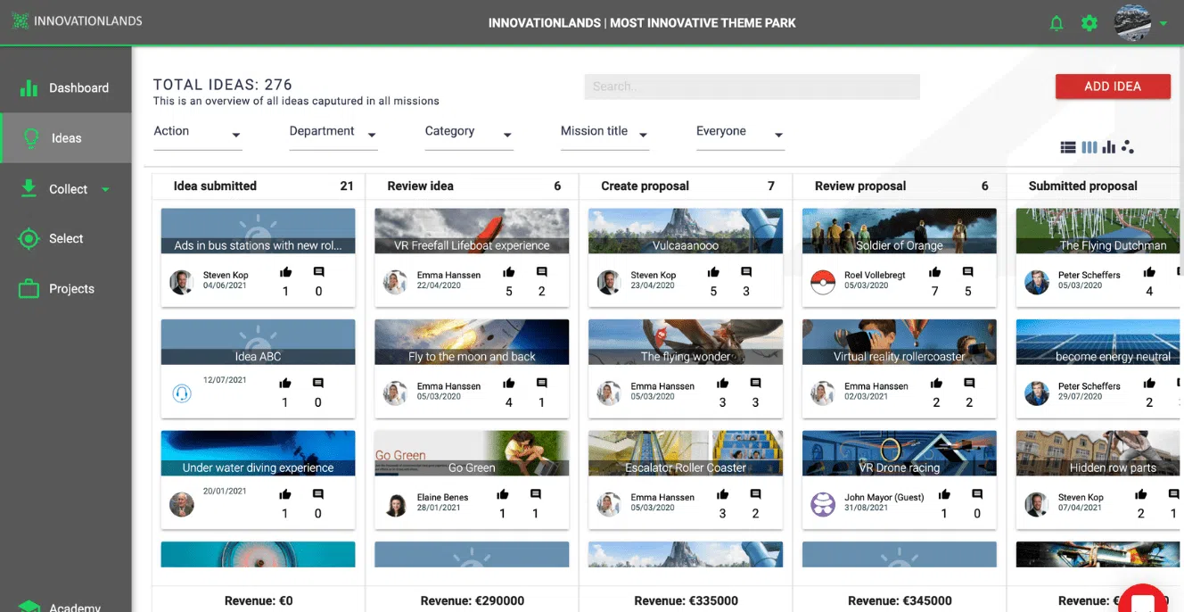Click the 'TOTAL IDEAS: 276' heading
The image size is (1184, 612).
(223, 85)
